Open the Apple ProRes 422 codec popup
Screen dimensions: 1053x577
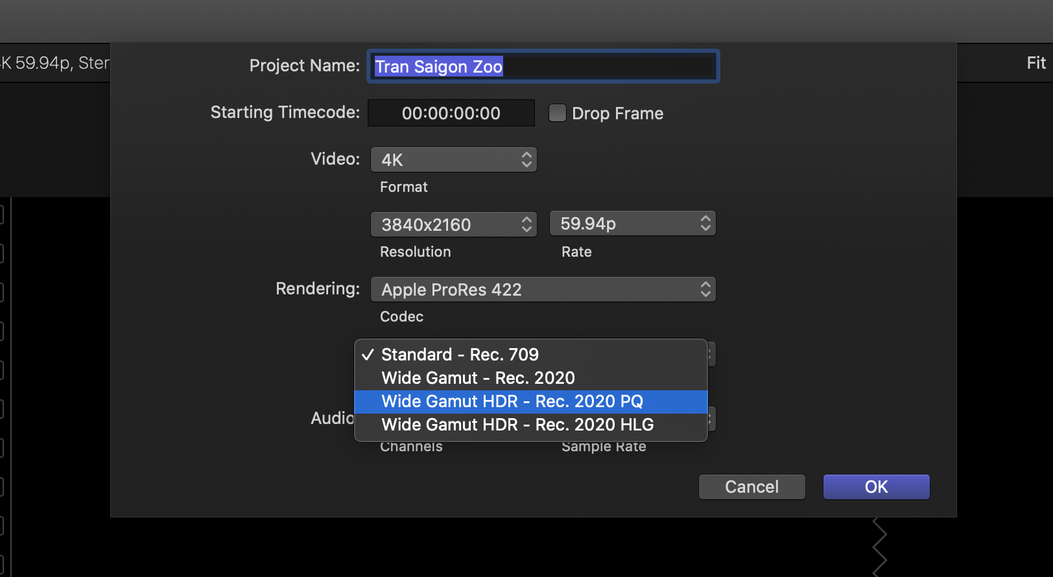click(543, 290)
